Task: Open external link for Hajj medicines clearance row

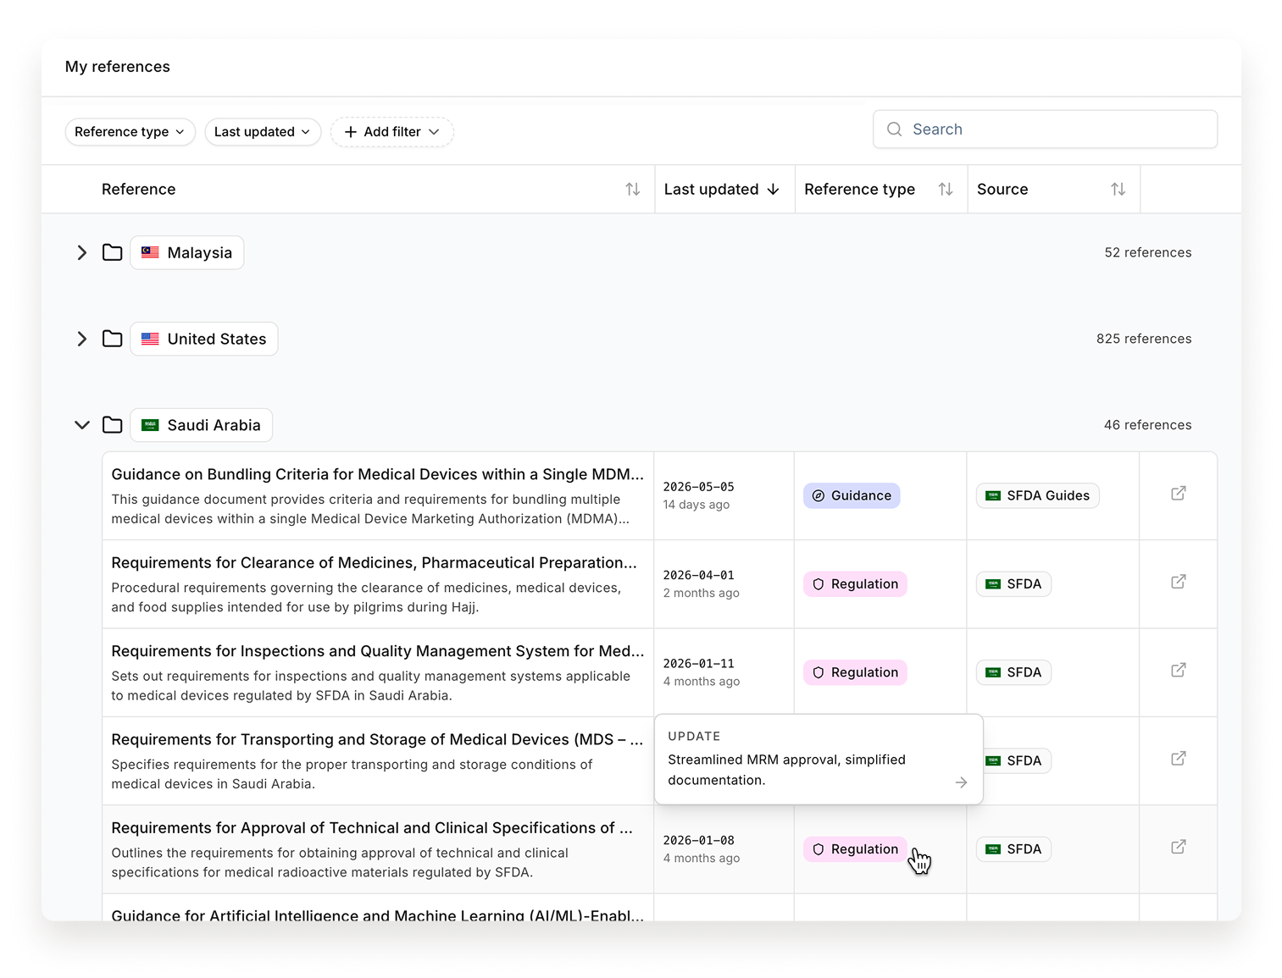Action: coord(1178,582)
